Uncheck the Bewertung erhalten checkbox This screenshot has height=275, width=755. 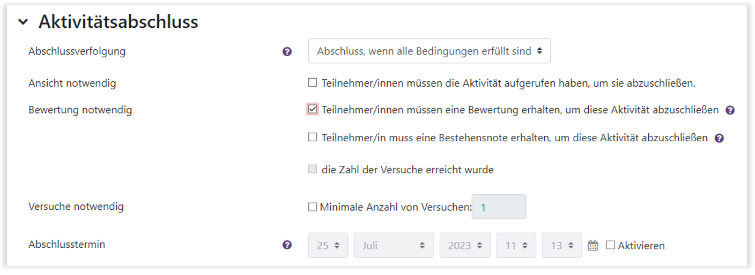(313, 110)
